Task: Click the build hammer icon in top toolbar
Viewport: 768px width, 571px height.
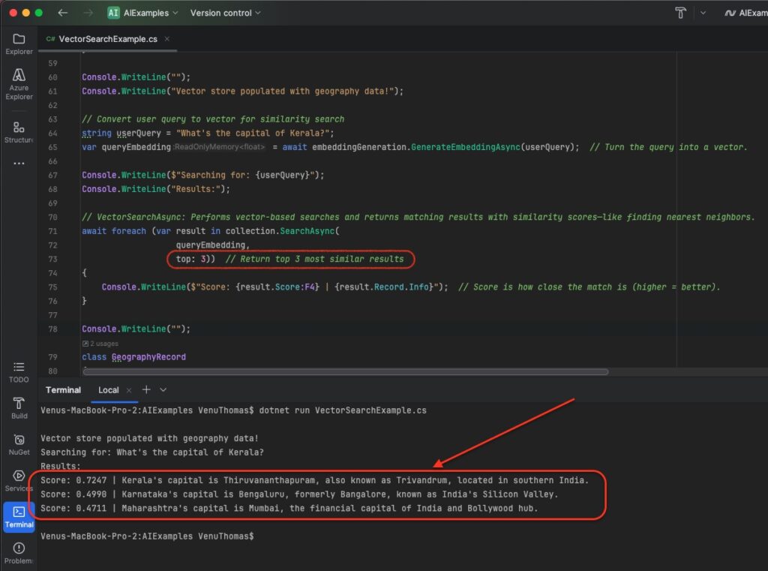Action: click(680, 13)
